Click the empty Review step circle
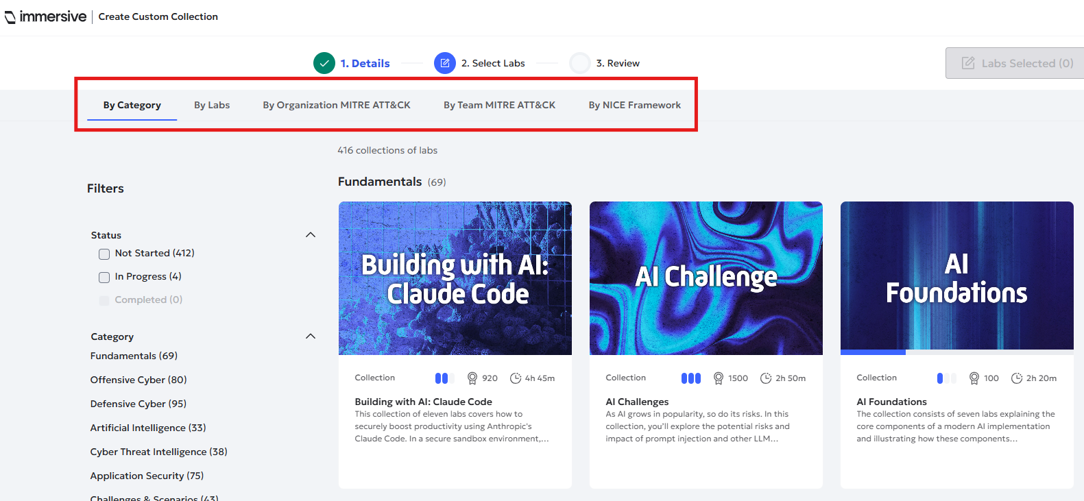Viewport: 1084px width, 501px height. click(580, 63)
